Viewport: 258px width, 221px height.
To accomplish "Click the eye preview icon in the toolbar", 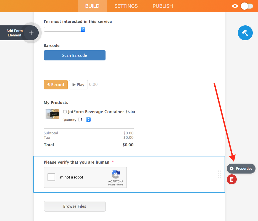I will (235, 6).
